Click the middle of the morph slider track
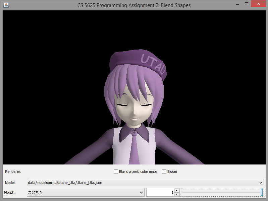Image resolution: width=268 pixels, height=201 pixels. pyautogui.click(x=222, y=192)
